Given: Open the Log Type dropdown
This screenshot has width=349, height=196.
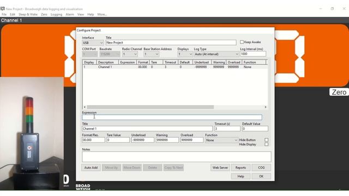Looking at the screenshot, I should click(x=216, y=54).
